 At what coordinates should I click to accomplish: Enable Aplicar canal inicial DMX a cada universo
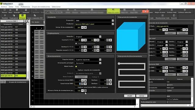(x=76, y=87)
